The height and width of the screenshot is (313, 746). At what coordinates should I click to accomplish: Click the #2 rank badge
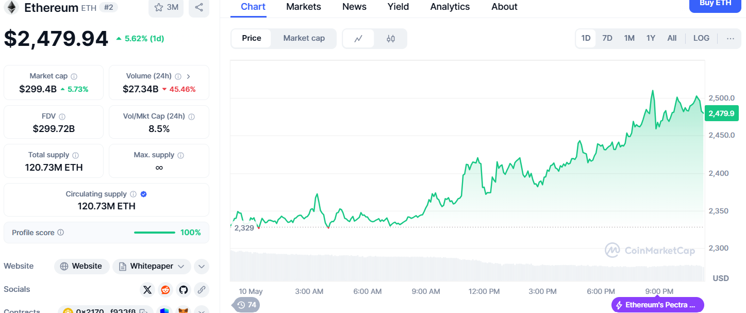point(108,7)
